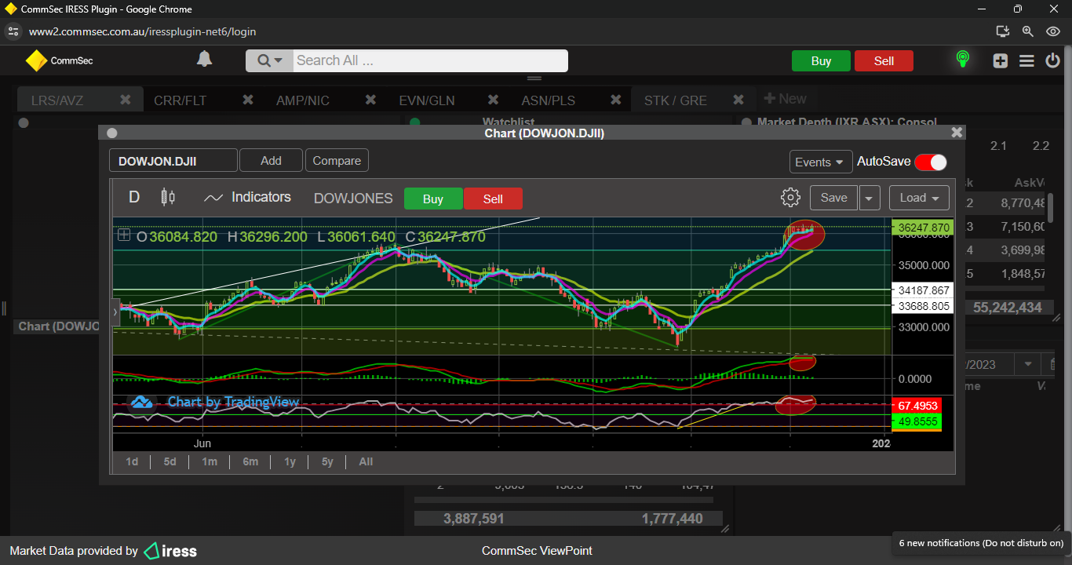The image size is (1072, 565).
Task: Close the Chart DOWJON.DJII window
Action: (x=956, y=133)
